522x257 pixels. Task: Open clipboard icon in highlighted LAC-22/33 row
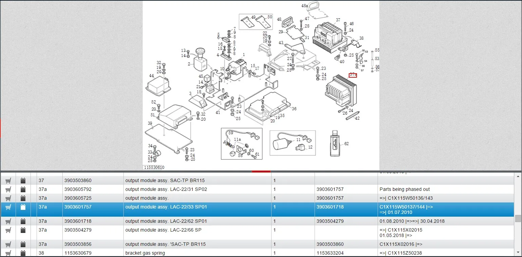[x=23, y=207]
